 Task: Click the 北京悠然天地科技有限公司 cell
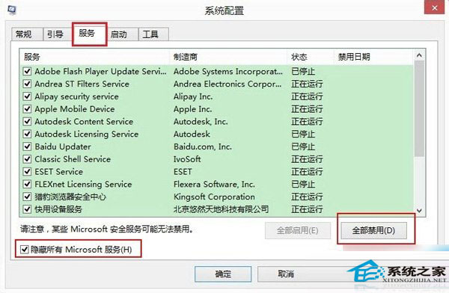(x=221, y=209)
